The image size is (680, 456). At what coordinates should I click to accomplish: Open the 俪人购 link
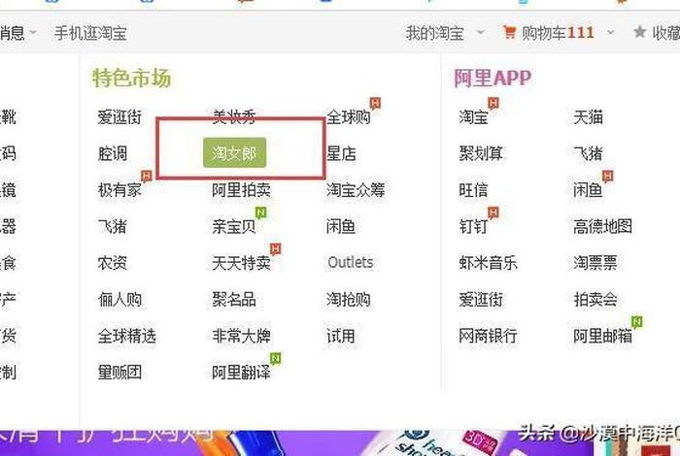119,299
